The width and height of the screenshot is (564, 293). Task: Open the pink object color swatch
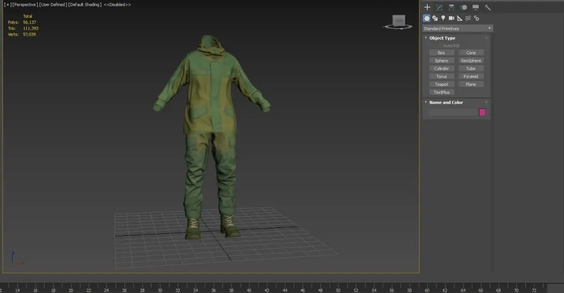tap(482, 112)
